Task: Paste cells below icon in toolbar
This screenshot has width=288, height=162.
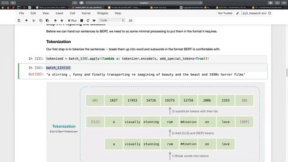Action: coord(47,21)
